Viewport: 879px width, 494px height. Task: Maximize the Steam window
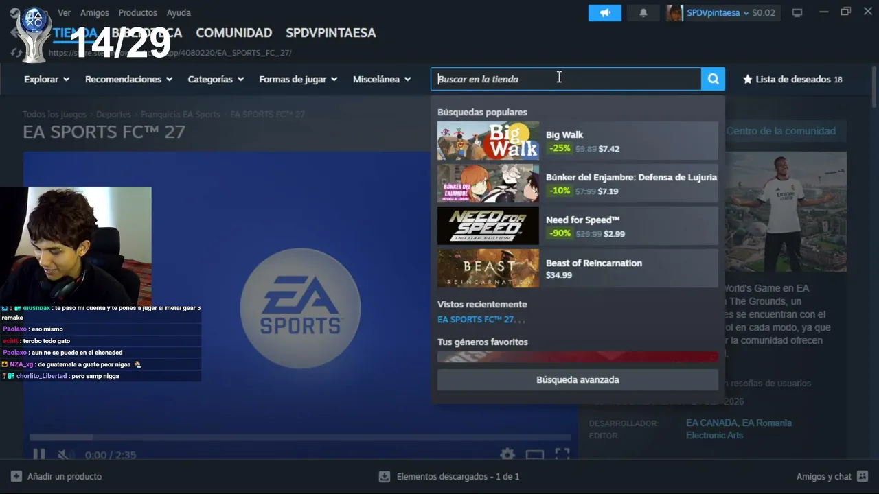(845, 12)
